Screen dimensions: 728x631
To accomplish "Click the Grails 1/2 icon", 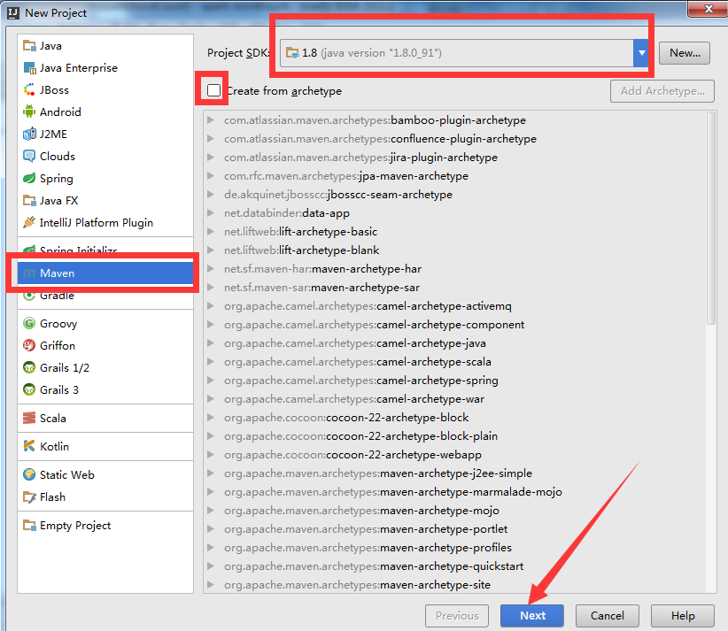I will (x=29, y=368).
